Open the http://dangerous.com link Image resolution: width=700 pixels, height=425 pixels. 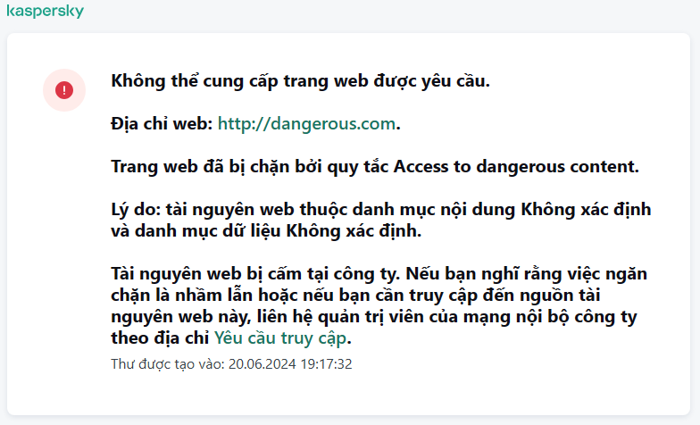[x=306, y=123]
